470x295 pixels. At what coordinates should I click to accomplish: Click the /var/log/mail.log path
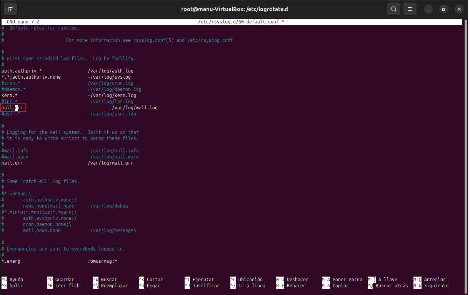135,108
